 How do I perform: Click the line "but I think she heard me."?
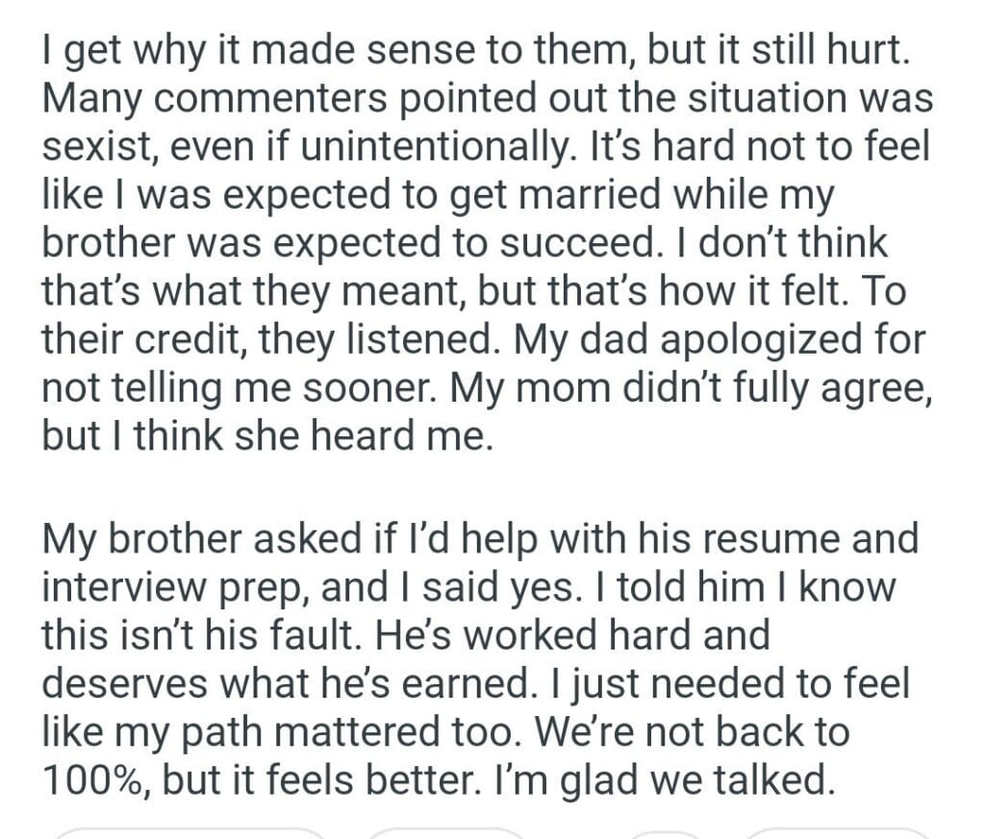(x=267, y=436)
